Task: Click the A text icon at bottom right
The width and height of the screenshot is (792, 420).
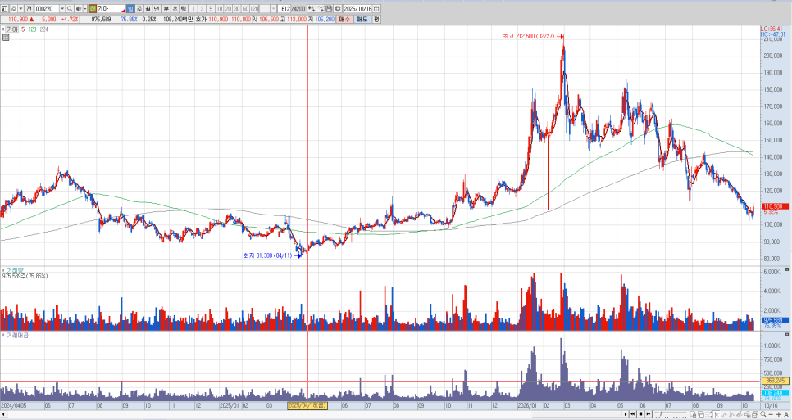Action: click(x=786, y=414)
